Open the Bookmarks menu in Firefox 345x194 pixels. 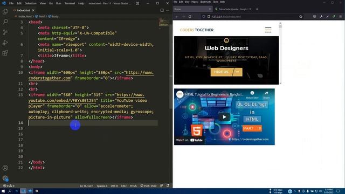click(206, 2)
